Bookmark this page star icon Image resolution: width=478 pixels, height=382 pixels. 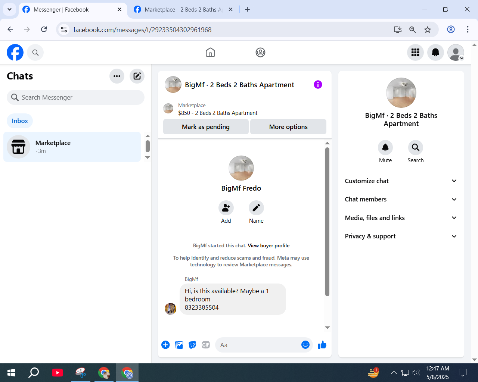pyautogui.click(x=428, y=29)
